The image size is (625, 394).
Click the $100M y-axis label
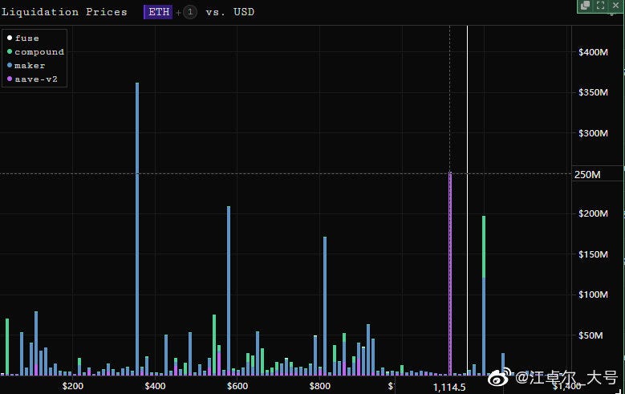[x=593, y=294]
